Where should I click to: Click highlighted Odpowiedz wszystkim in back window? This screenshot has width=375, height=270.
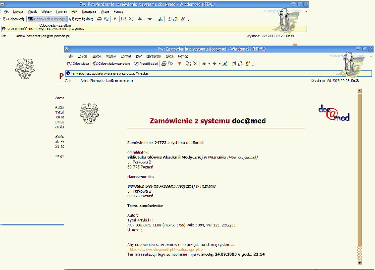click(x=47, y=19)
